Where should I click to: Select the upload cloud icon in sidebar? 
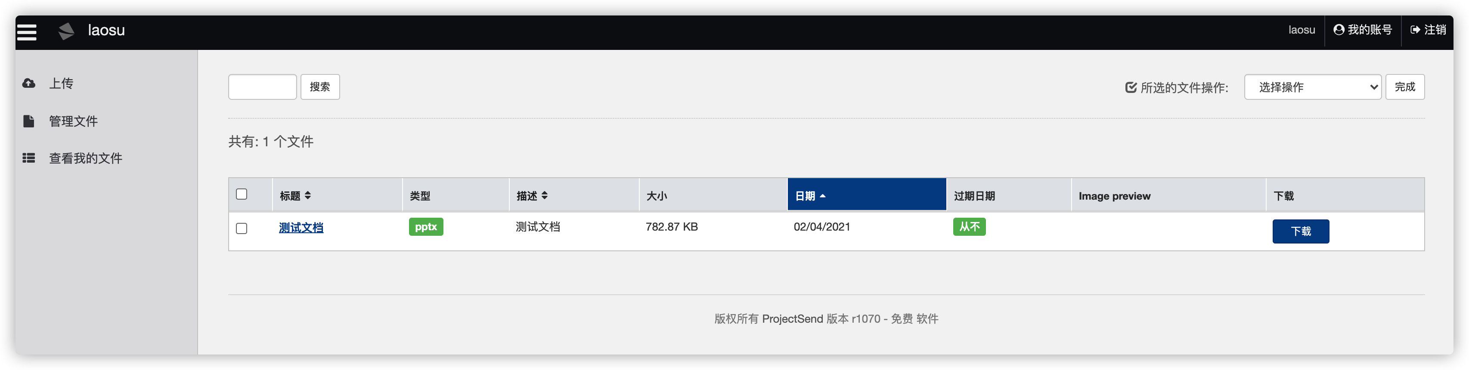click(28, 83)
